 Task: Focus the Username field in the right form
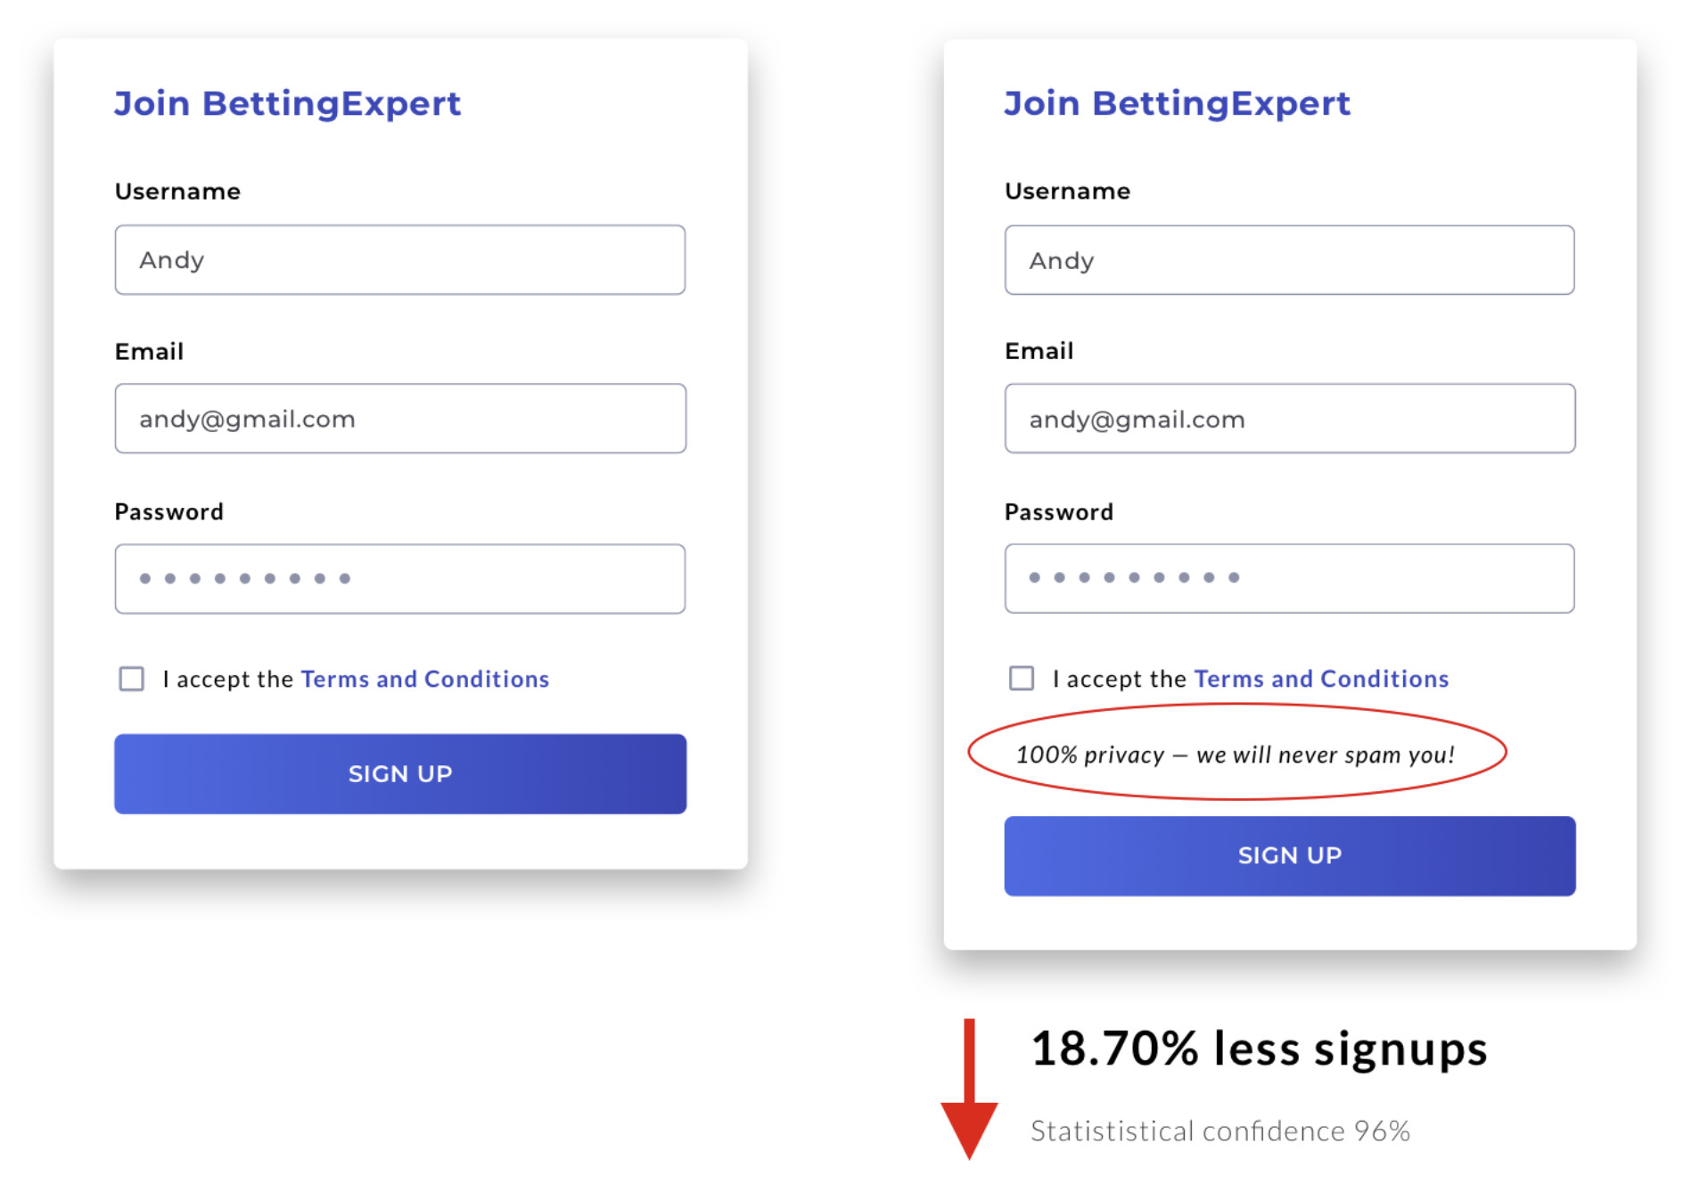click(1288, 260)
